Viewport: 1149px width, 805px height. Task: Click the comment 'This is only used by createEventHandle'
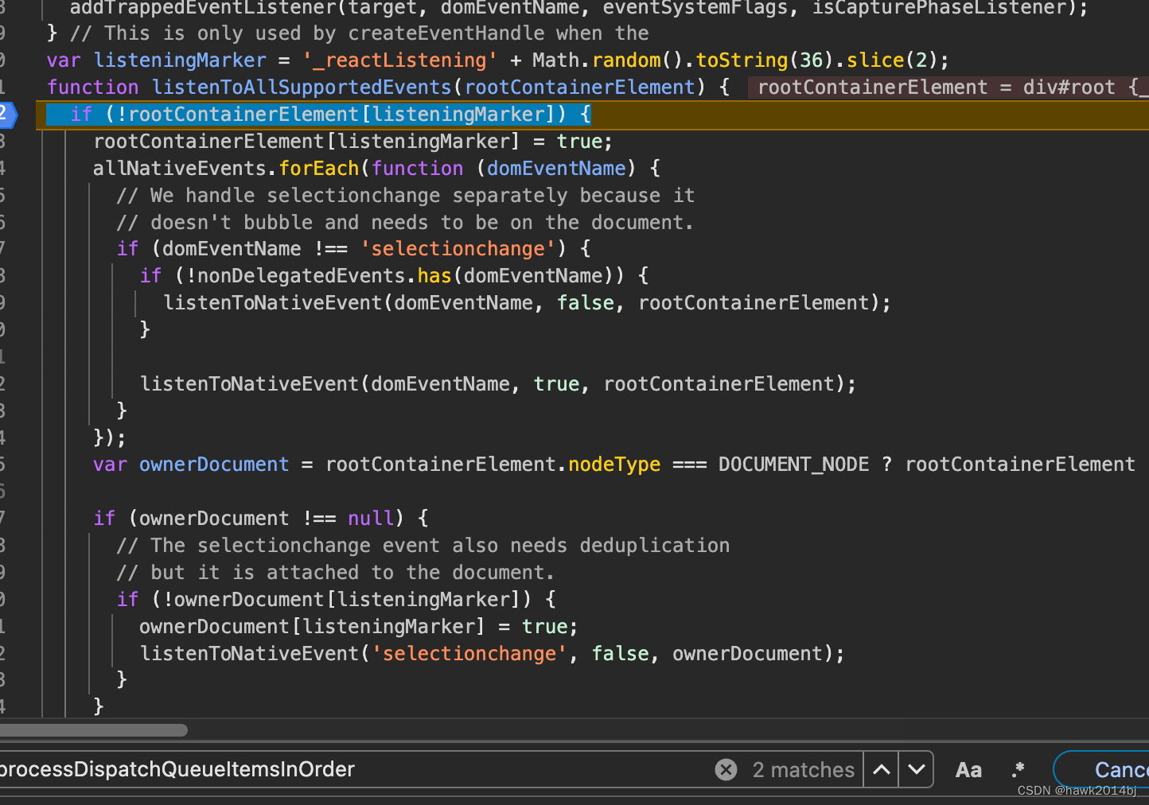[x=359, y=33]
